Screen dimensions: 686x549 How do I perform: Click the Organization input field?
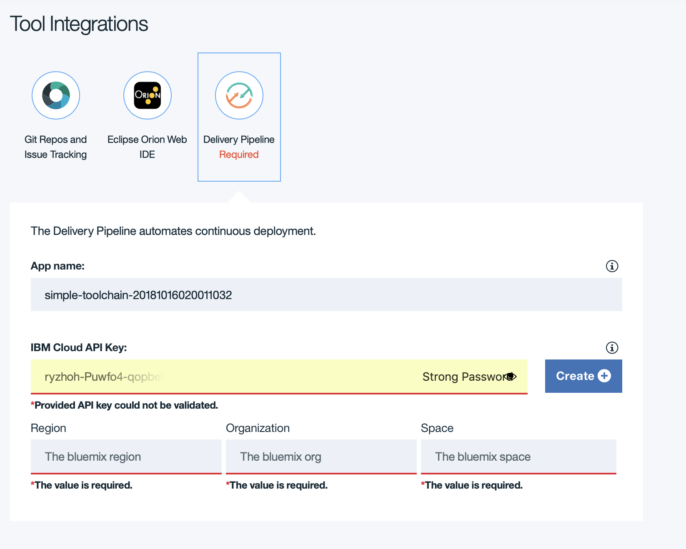click(321, 457)
